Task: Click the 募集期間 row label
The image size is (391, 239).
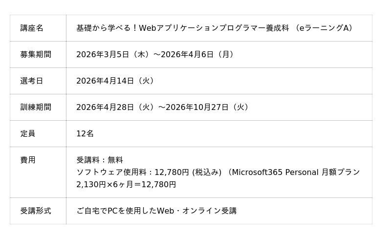Action: (36, 55)
